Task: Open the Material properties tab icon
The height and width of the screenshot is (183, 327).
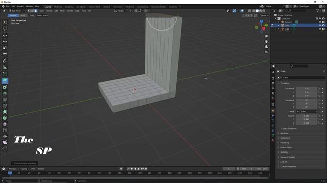Action: pos(273,140)
